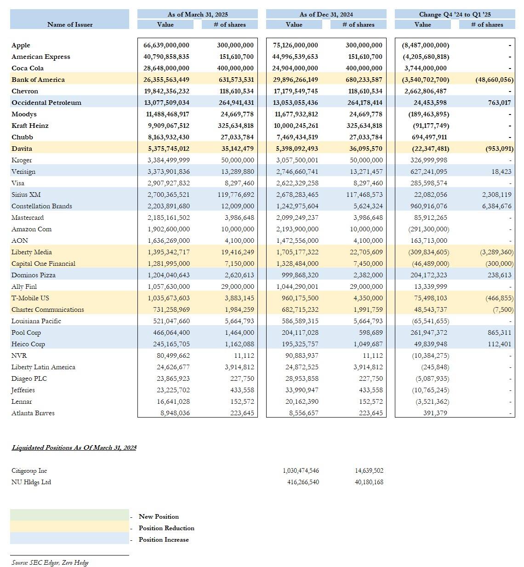Select the "Name of Issuer" column header
Viewport: 524px width, 567px height.
pos(70,24)
